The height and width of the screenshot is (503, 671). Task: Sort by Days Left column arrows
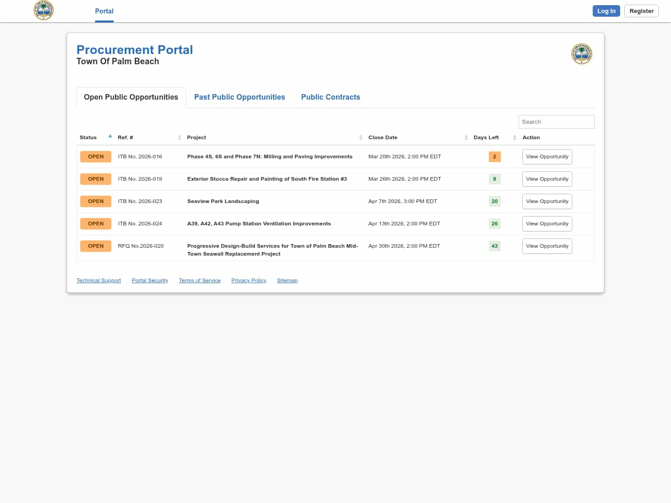(514, 137)
